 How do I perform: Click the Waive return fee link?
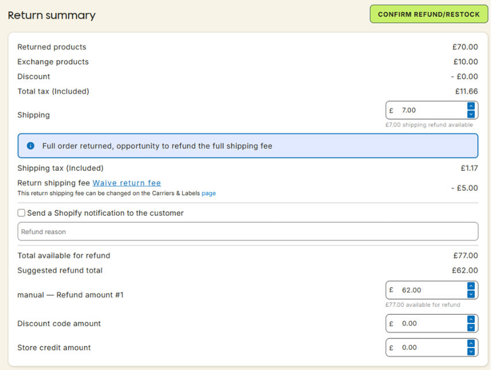[x=127, y=183]
